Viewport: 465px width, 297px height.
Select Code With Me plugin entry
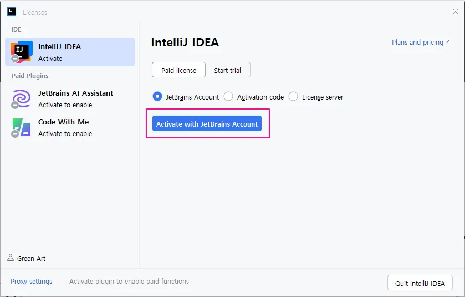[70, 128]
